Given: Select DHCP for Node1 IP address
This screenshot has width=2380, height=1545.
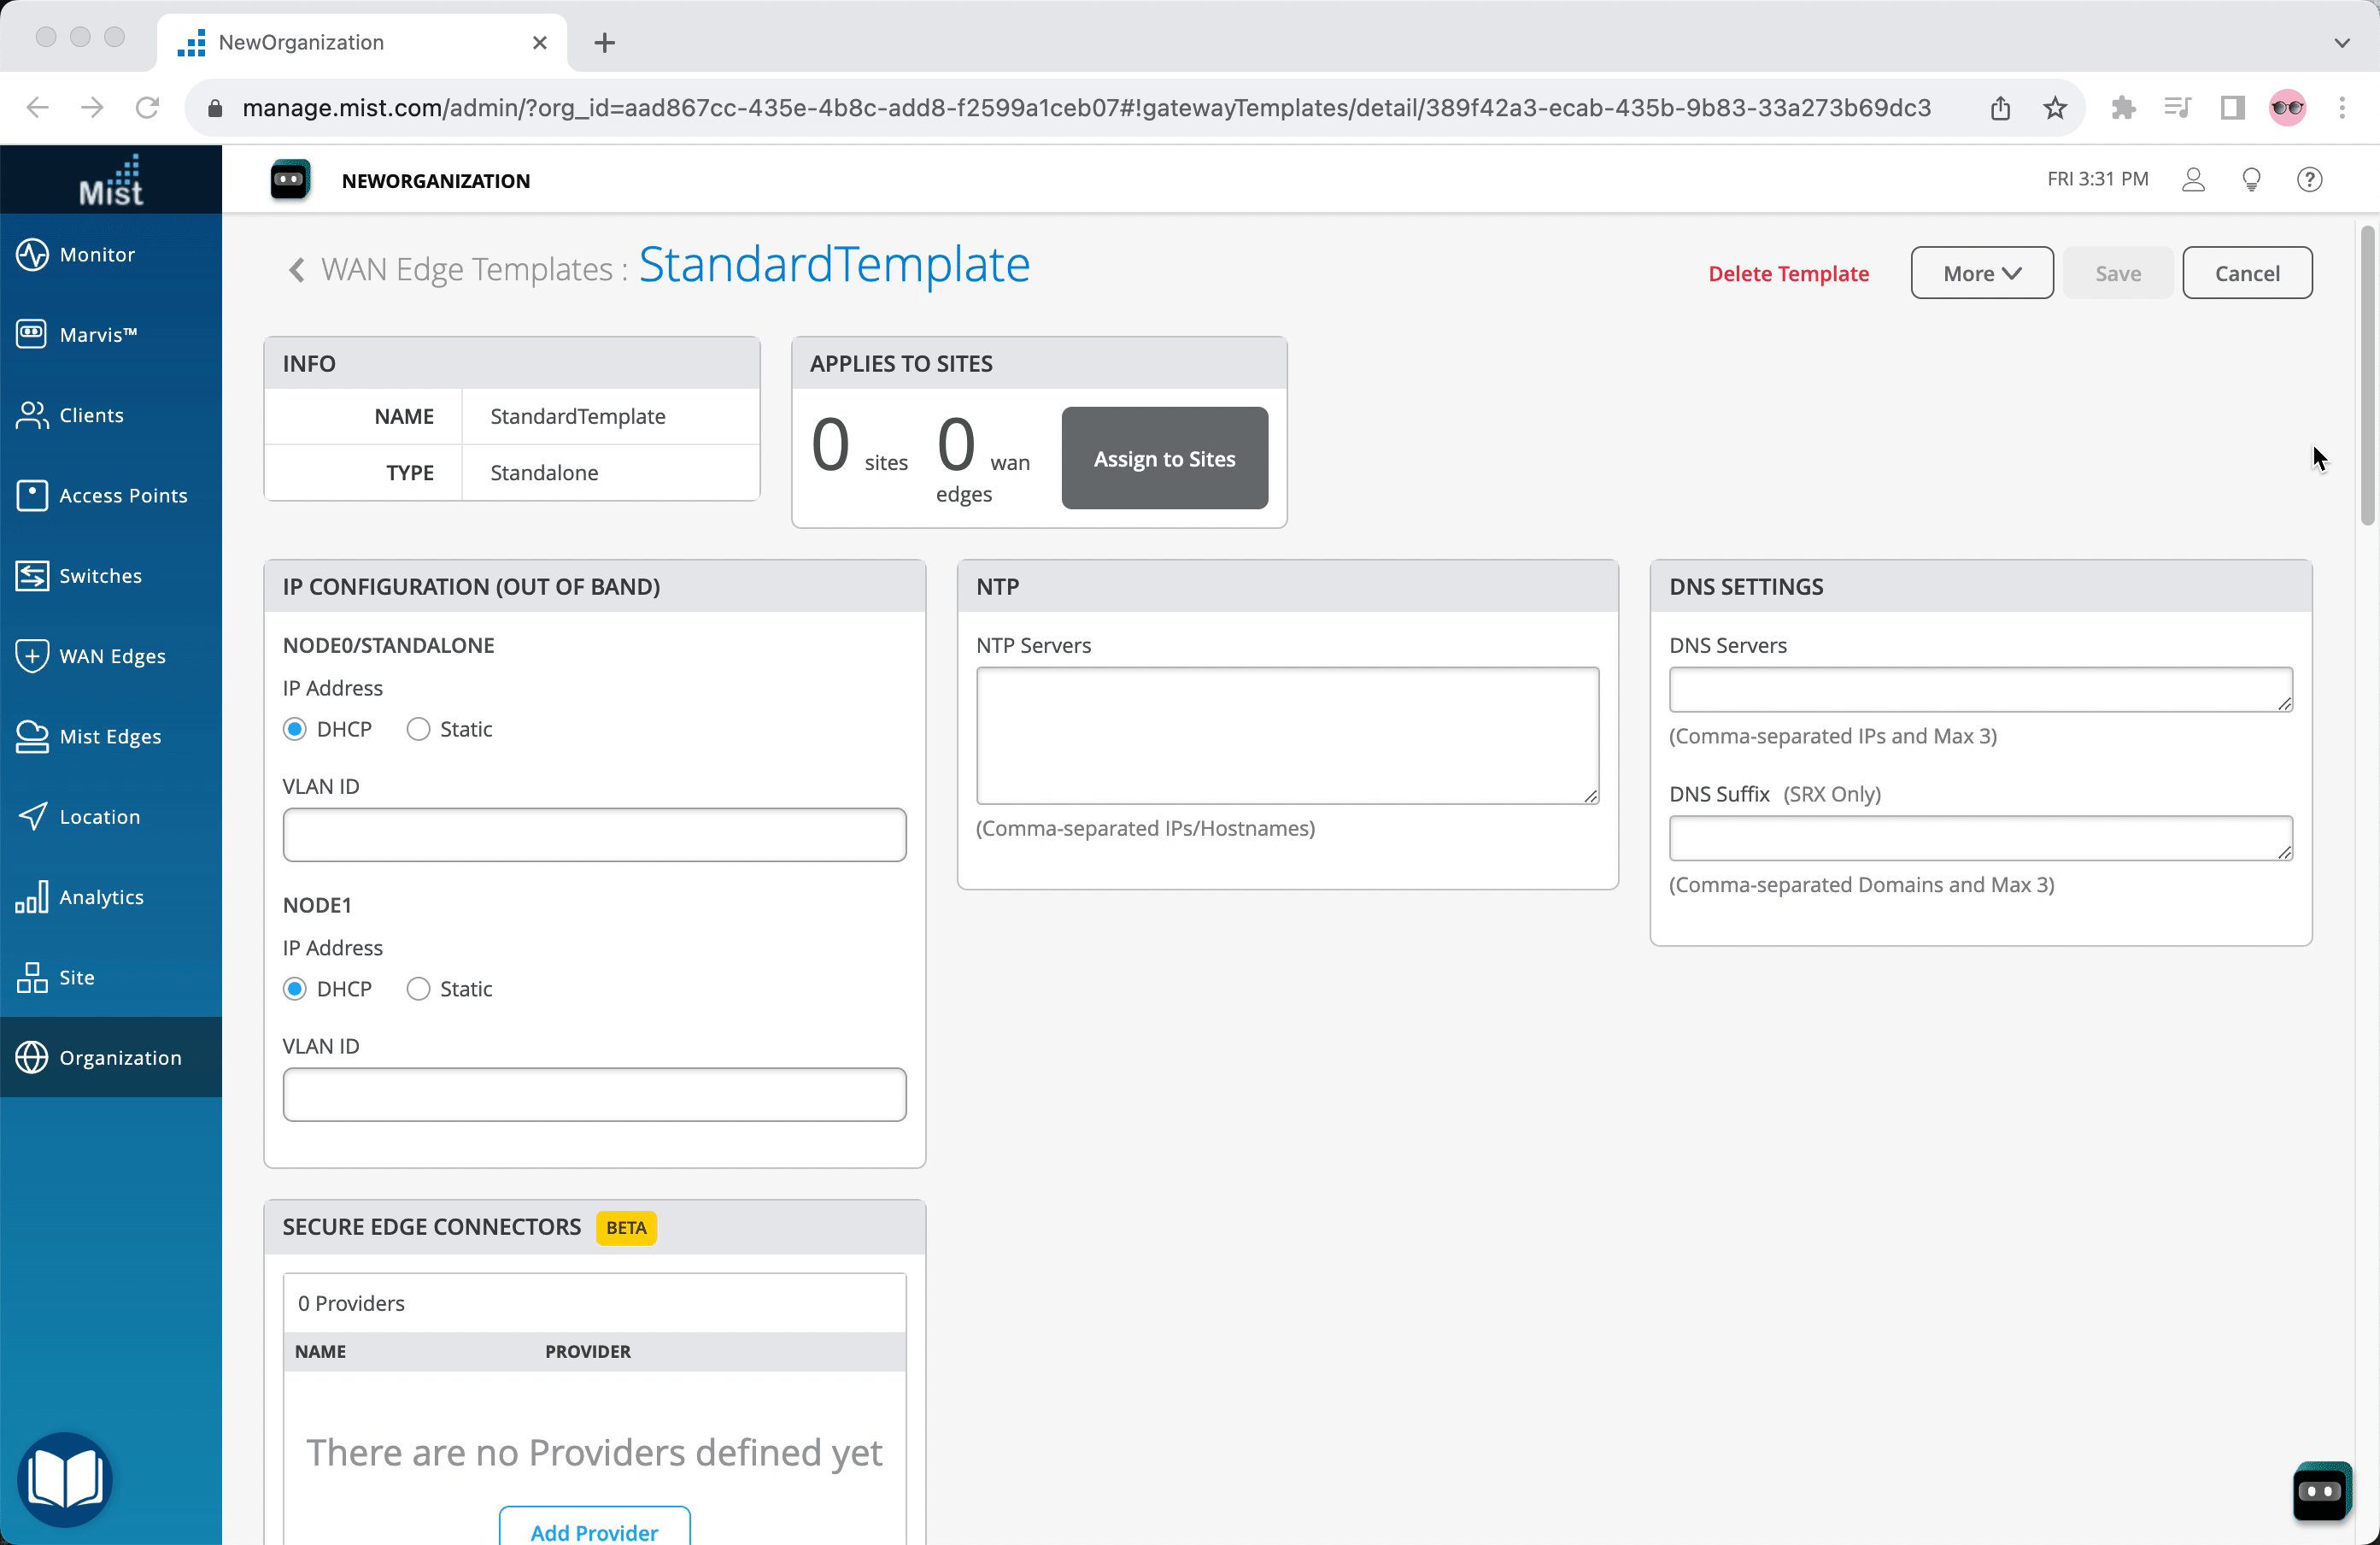Looking at the screenshot, I should pyautogui.click(x=295, y=989).
